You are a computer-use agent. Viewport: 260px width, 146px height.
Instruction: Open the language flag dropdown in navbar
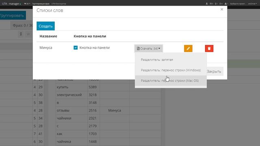tap(27, 4)
